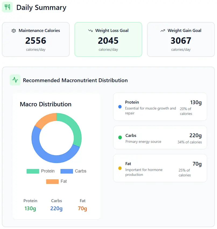The image size is (217, 229).
Task: Click the downward trend Weight Loss icon
Action: [x=90, y=31]
